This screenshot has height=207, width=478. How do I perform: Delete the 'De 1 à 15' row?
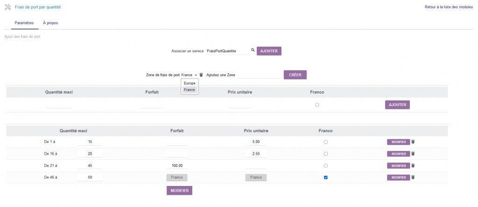[x=413, y=142]
